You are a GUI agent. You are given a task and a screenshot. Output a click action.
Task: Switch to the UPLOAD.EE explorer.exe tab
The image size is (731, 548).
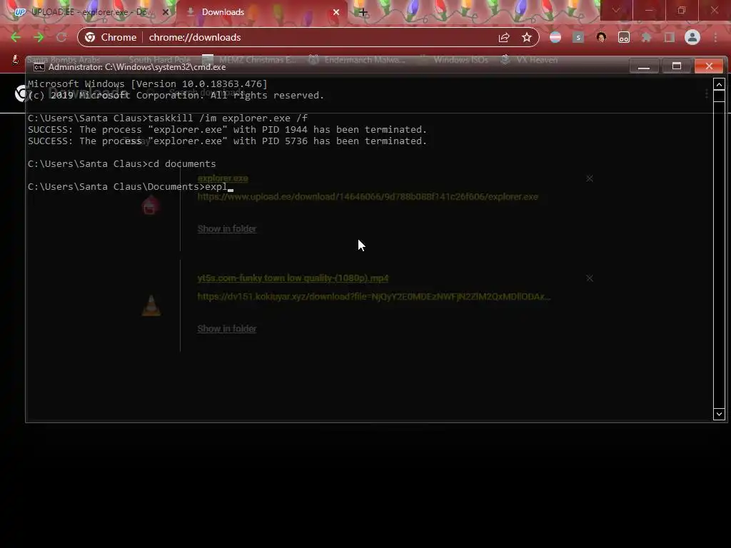pos(91,12)
